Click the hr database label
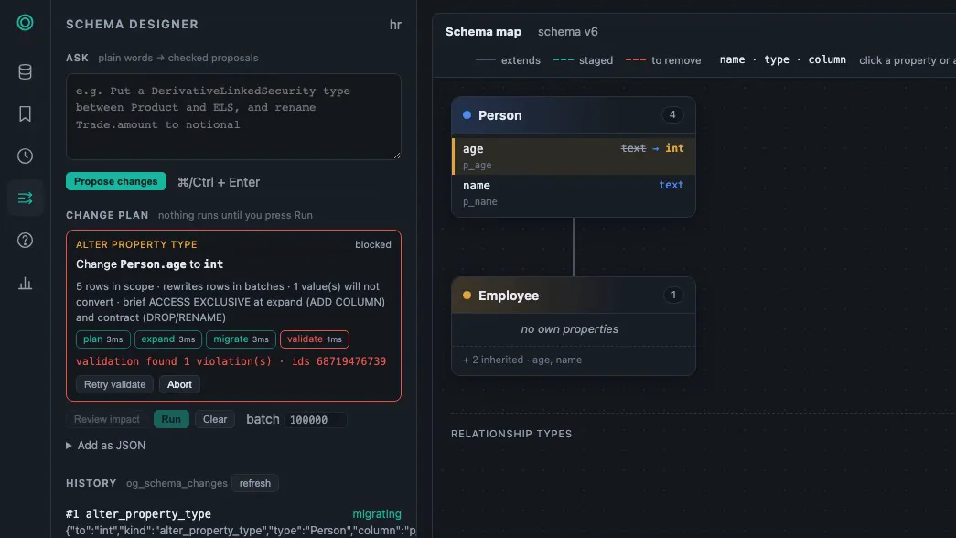The image size is (956, 538). click(396, 25)
